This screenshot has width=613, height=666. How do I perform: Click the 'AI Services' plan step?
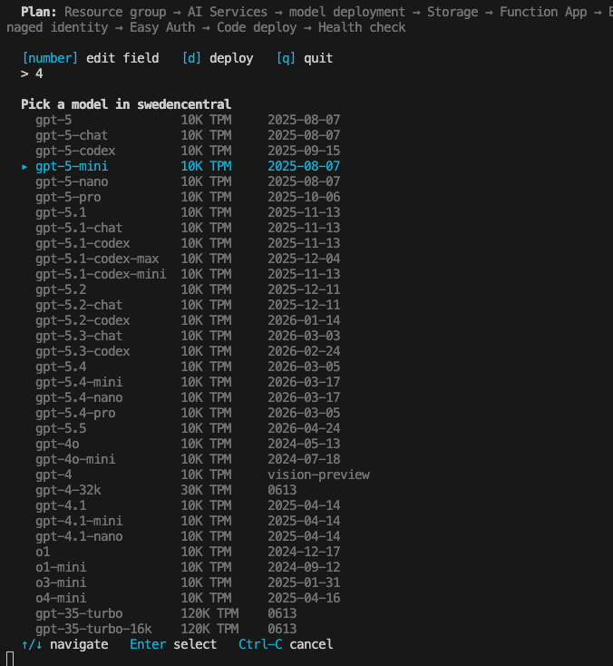pyautogui.click(x=228, y=12)
